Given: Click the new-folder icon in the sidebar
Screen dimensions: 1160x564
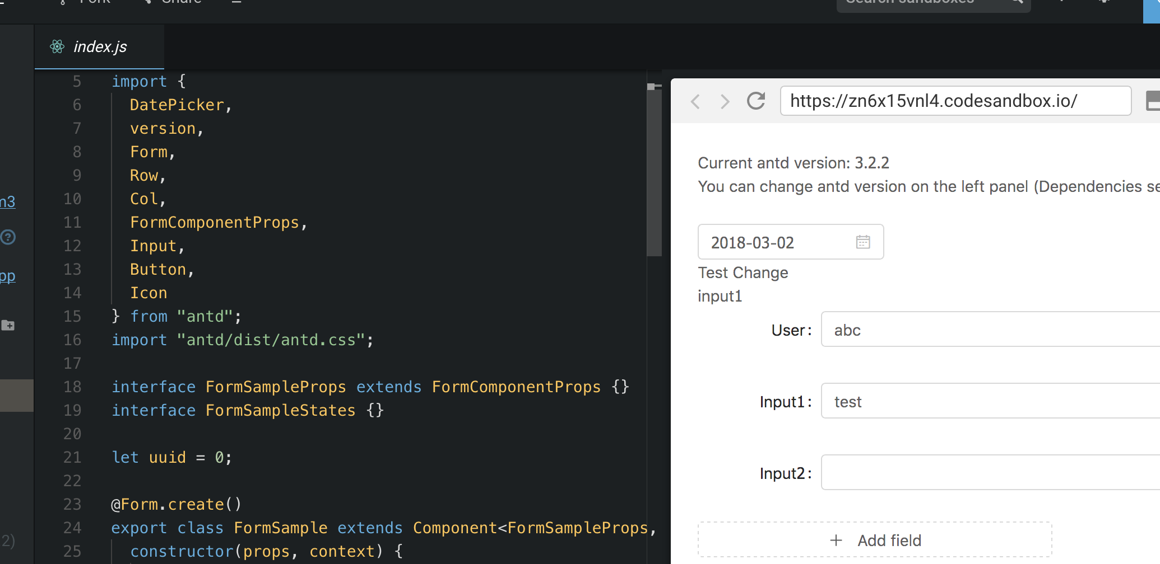Looking at the screenshot, I should click(x=8, y=325).
